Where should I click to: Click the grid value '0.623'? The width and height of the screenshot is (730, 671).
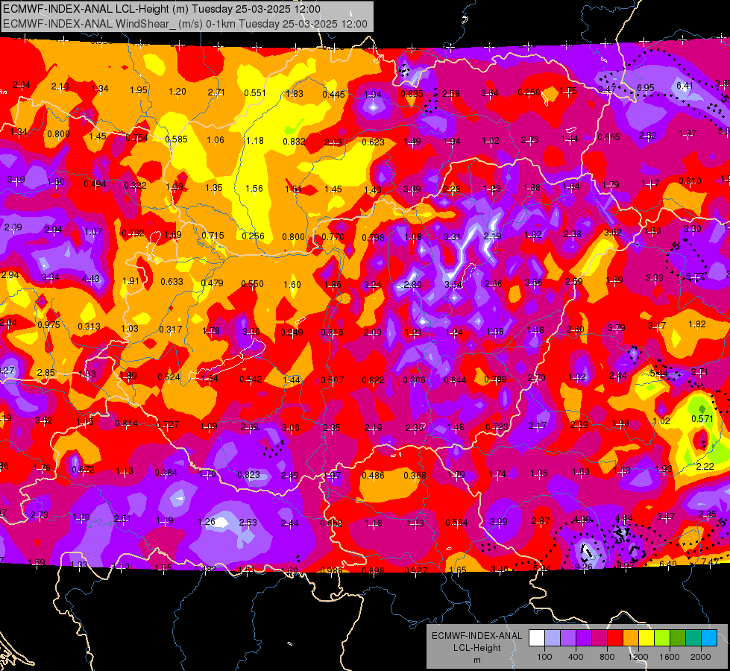[x=374, y=142]
